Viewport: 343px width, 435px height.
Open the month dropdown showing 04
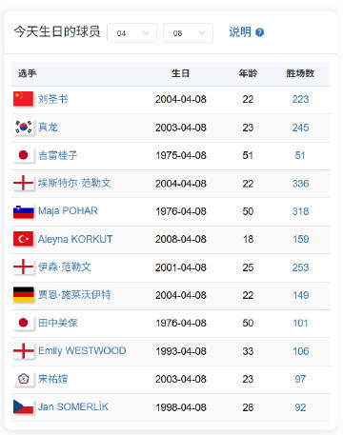click(131, 32)
